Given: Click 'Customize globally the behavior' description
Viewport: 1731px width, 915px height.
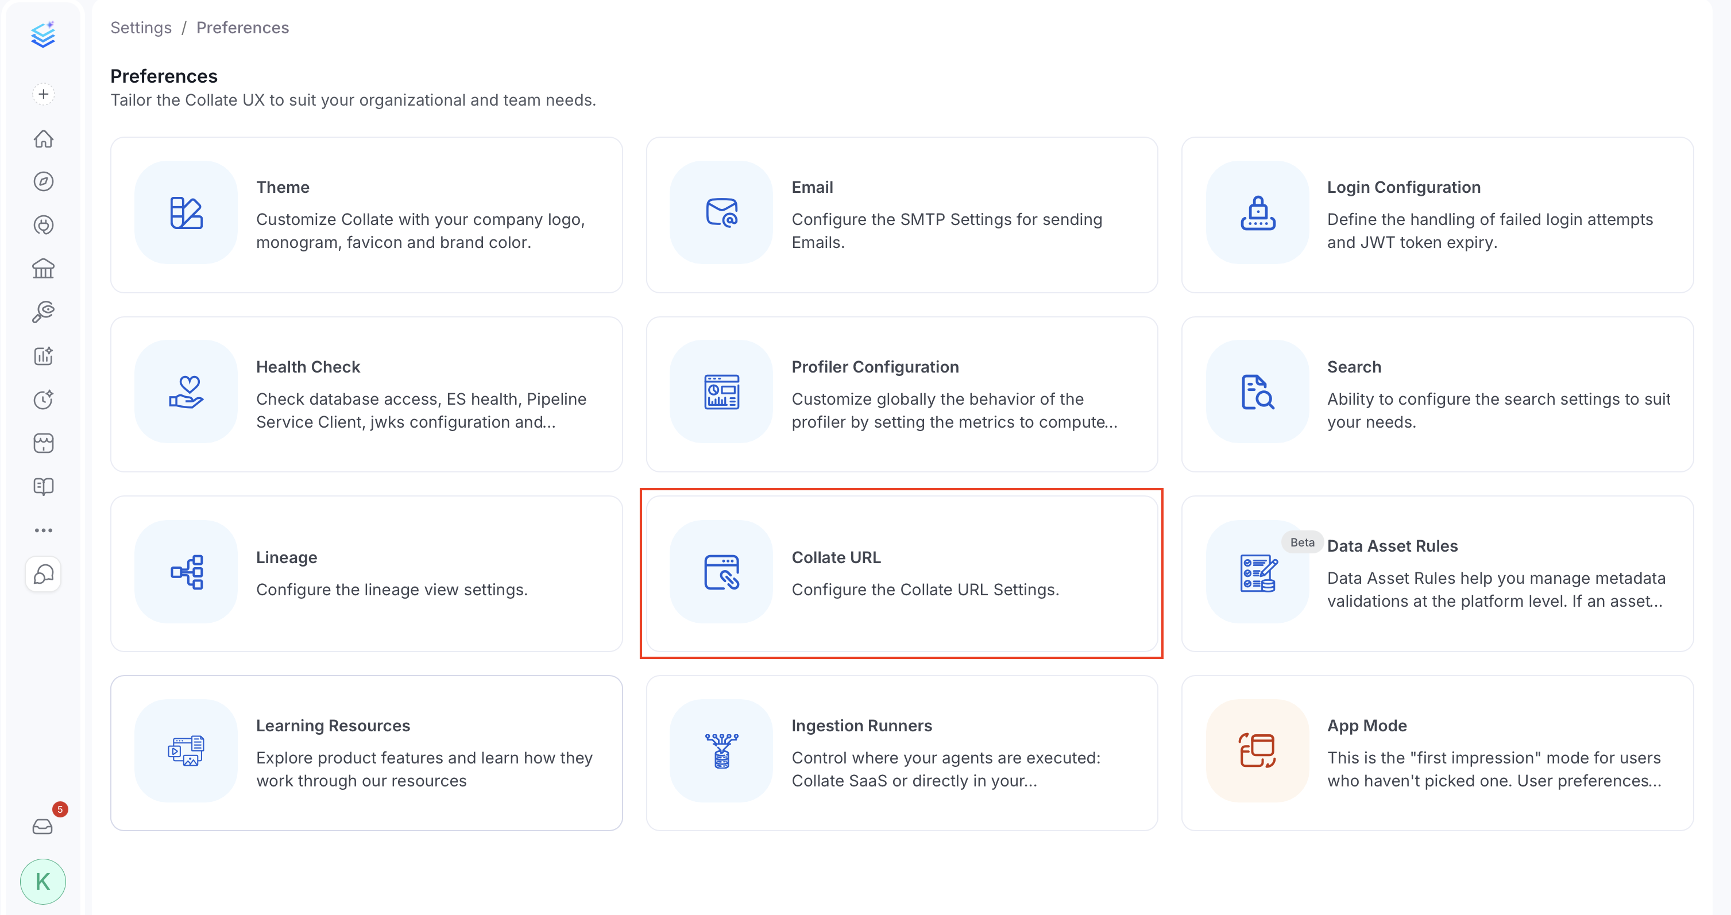Looking at the screenshot, I should (x=955, y=410).
